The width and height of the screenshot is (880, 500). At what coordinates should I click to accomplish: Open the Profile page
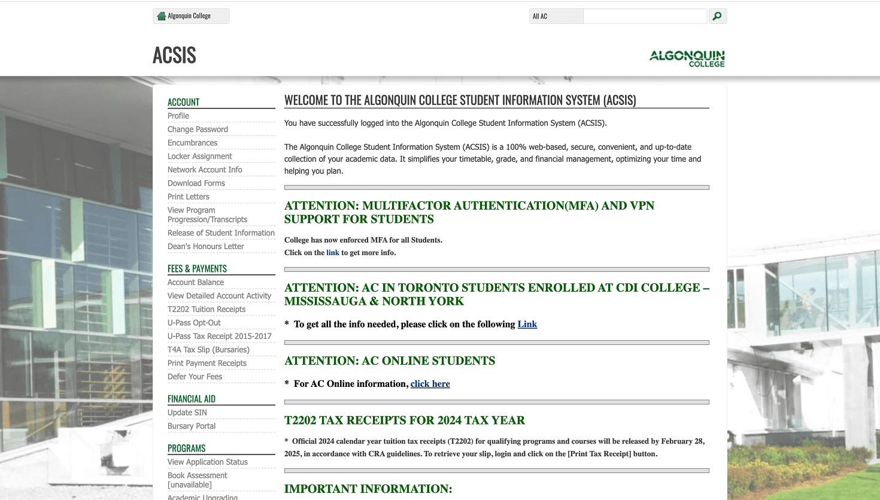click(x=178, y=116)
